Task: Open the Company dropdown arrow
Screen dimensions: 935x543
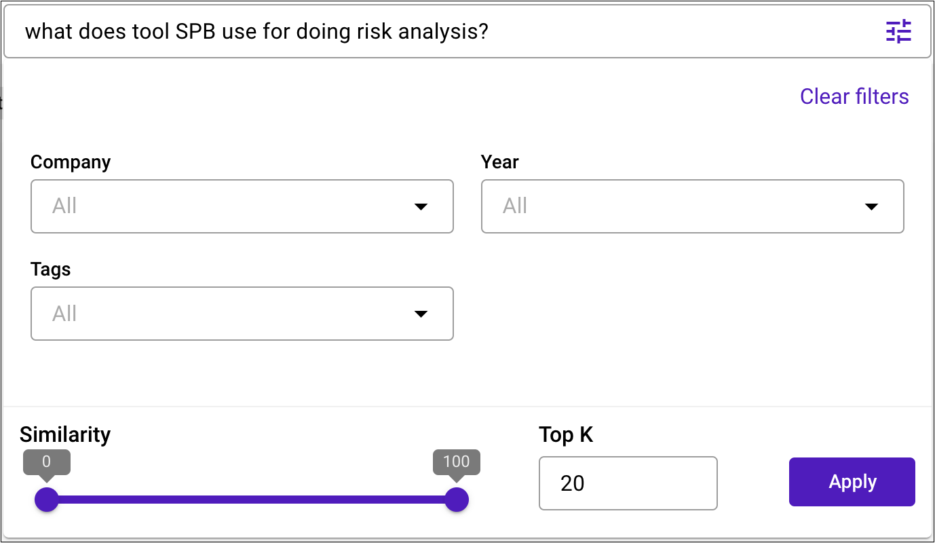Action: (x=421, y=206)
